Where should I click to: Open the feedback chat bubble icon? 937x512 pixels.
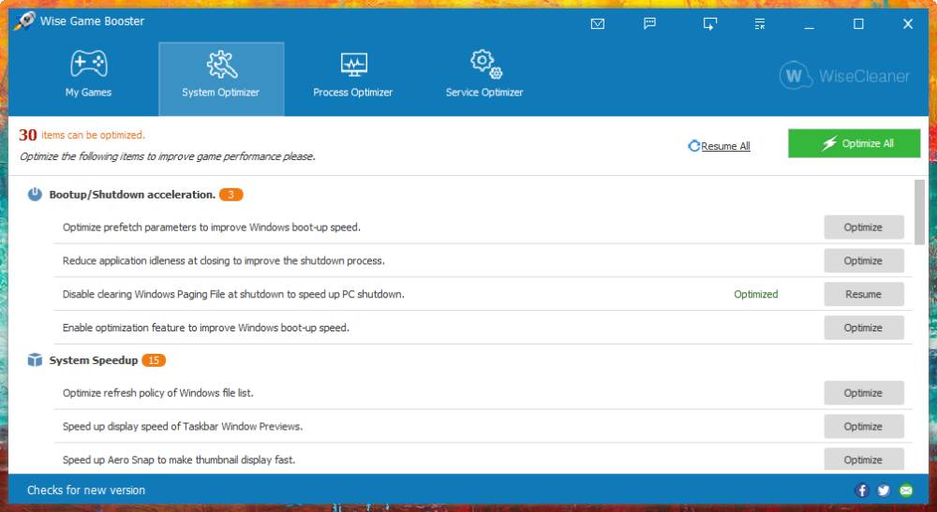[x=649, y=24]
